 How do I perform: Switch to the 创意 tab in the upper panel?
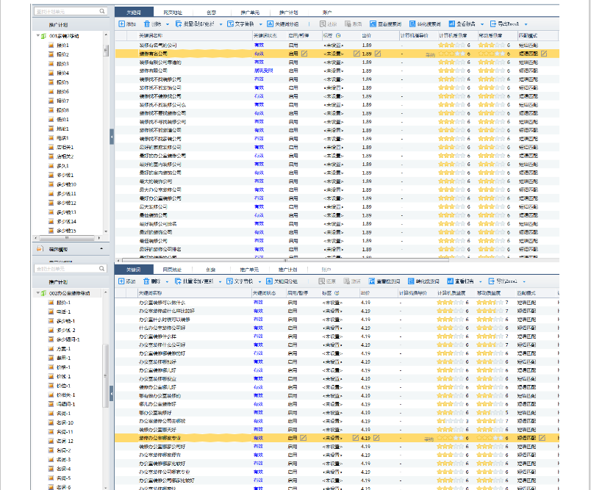212,12
